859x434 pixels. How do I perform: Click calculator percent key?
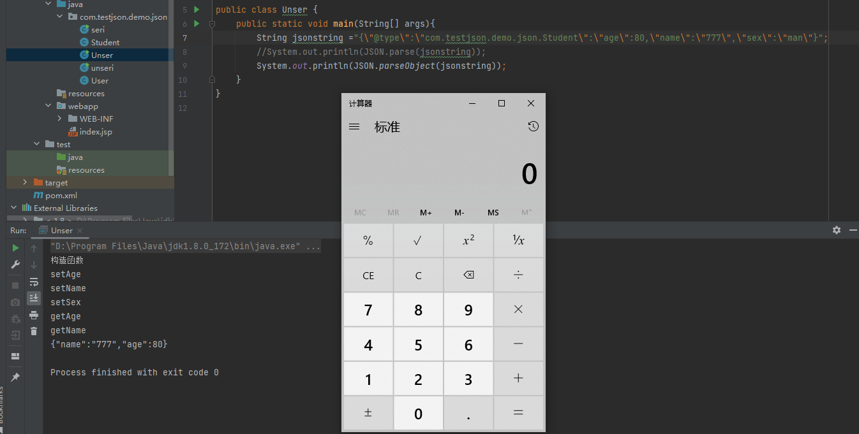[368, 240]
